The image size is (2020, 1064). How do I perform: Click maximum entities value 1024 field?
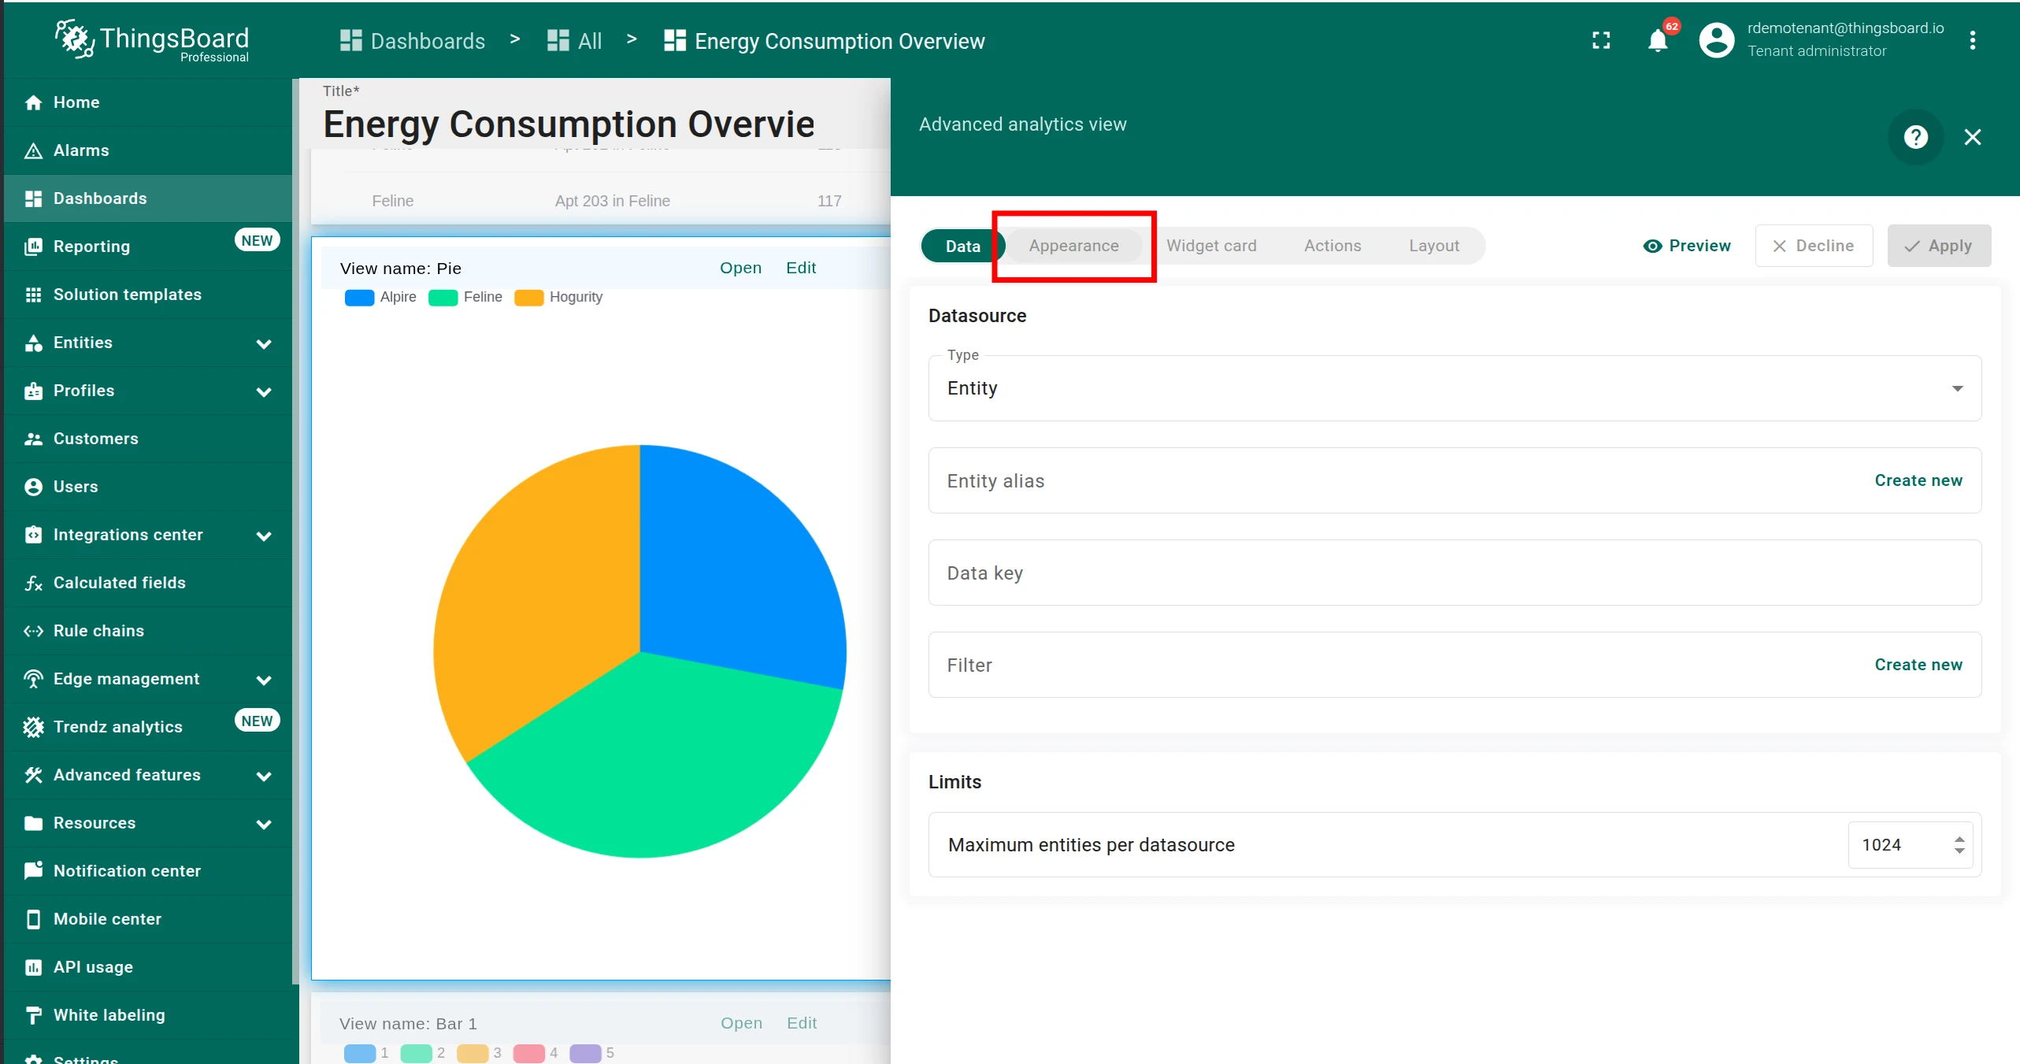(x=1909, y=845)
